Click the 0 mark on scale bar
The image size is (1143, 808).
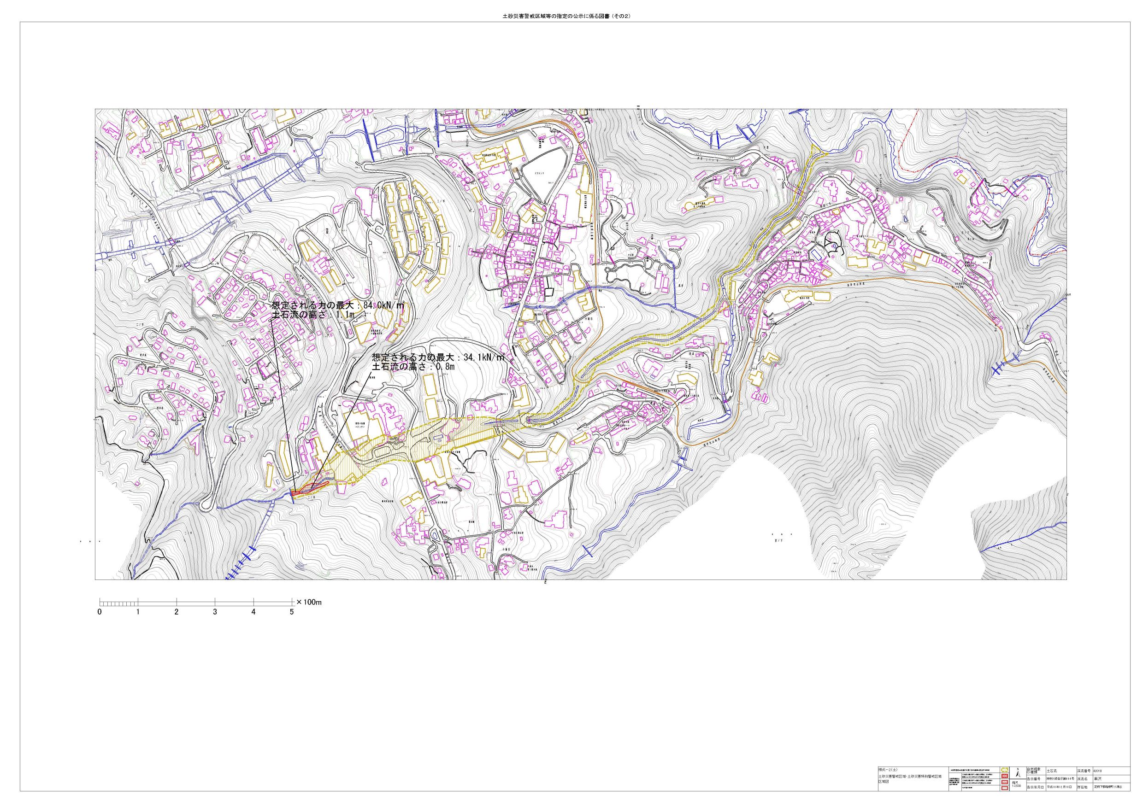pos(100,612)
